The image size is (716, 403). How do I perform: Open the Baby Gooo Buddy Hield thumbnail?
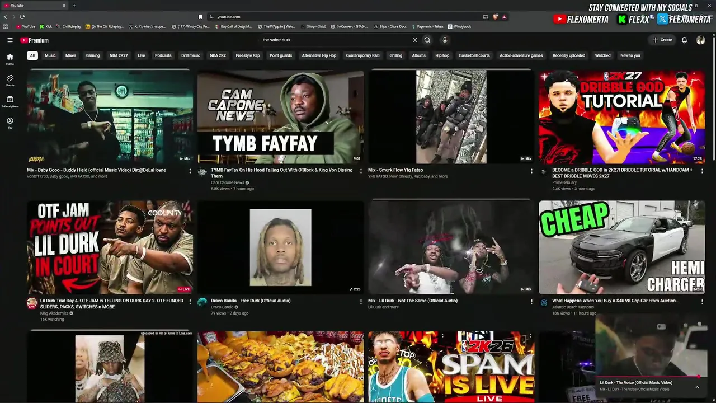tap(110, 117)
